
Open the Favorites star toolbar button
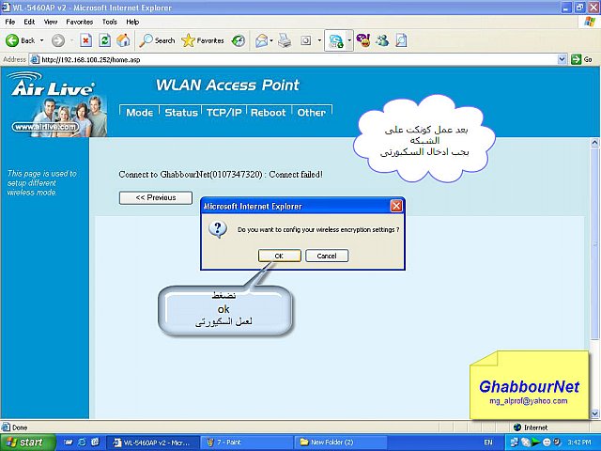coord(203,40)
